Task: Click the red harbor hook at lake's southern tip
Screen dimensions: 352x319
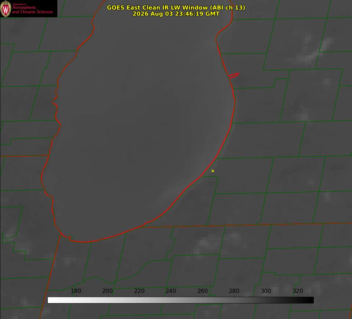Action: [67, 237]
